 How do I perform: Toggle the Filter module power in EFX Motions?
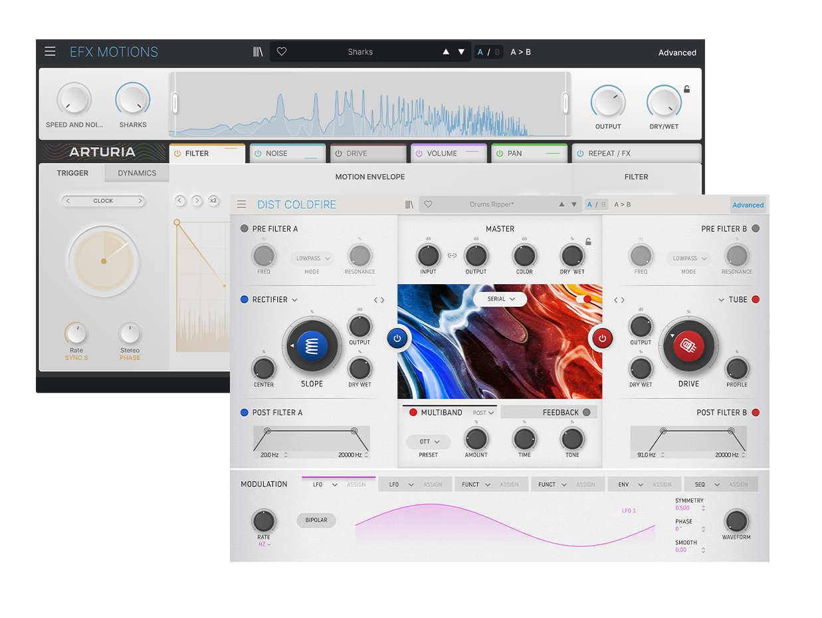[177, 154]
